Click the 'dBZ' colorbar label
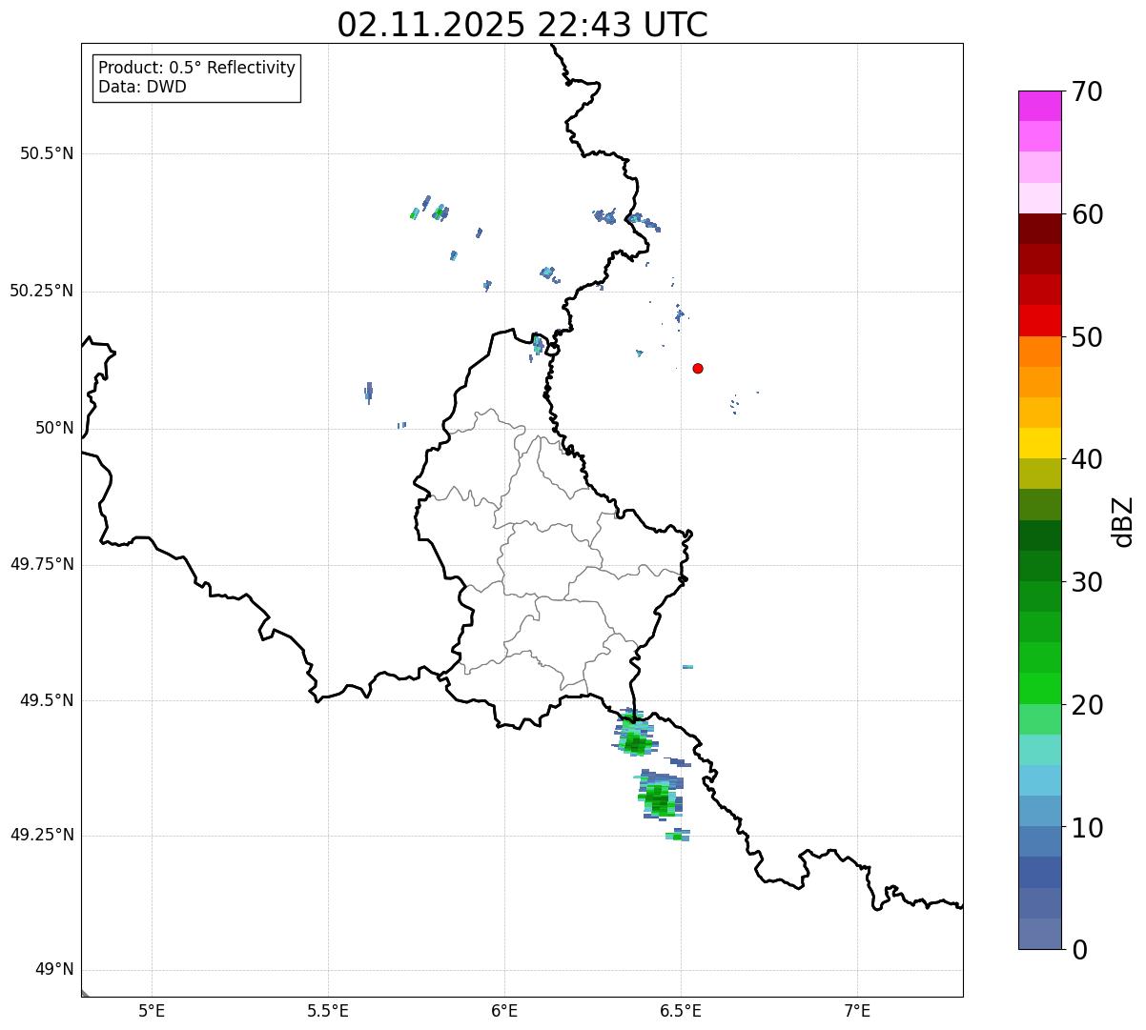Viewport: 1146px width, 1030px height. click(x=1123, y=521)
